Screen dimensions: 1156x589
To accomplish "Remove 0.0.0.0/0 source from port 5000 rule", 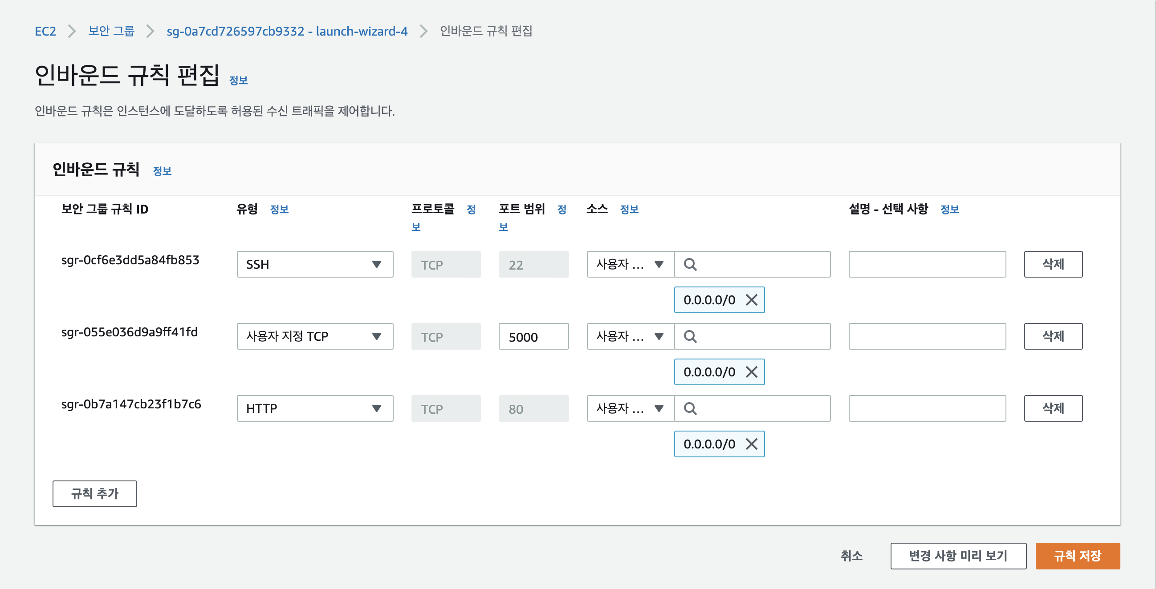I will 751,372.
